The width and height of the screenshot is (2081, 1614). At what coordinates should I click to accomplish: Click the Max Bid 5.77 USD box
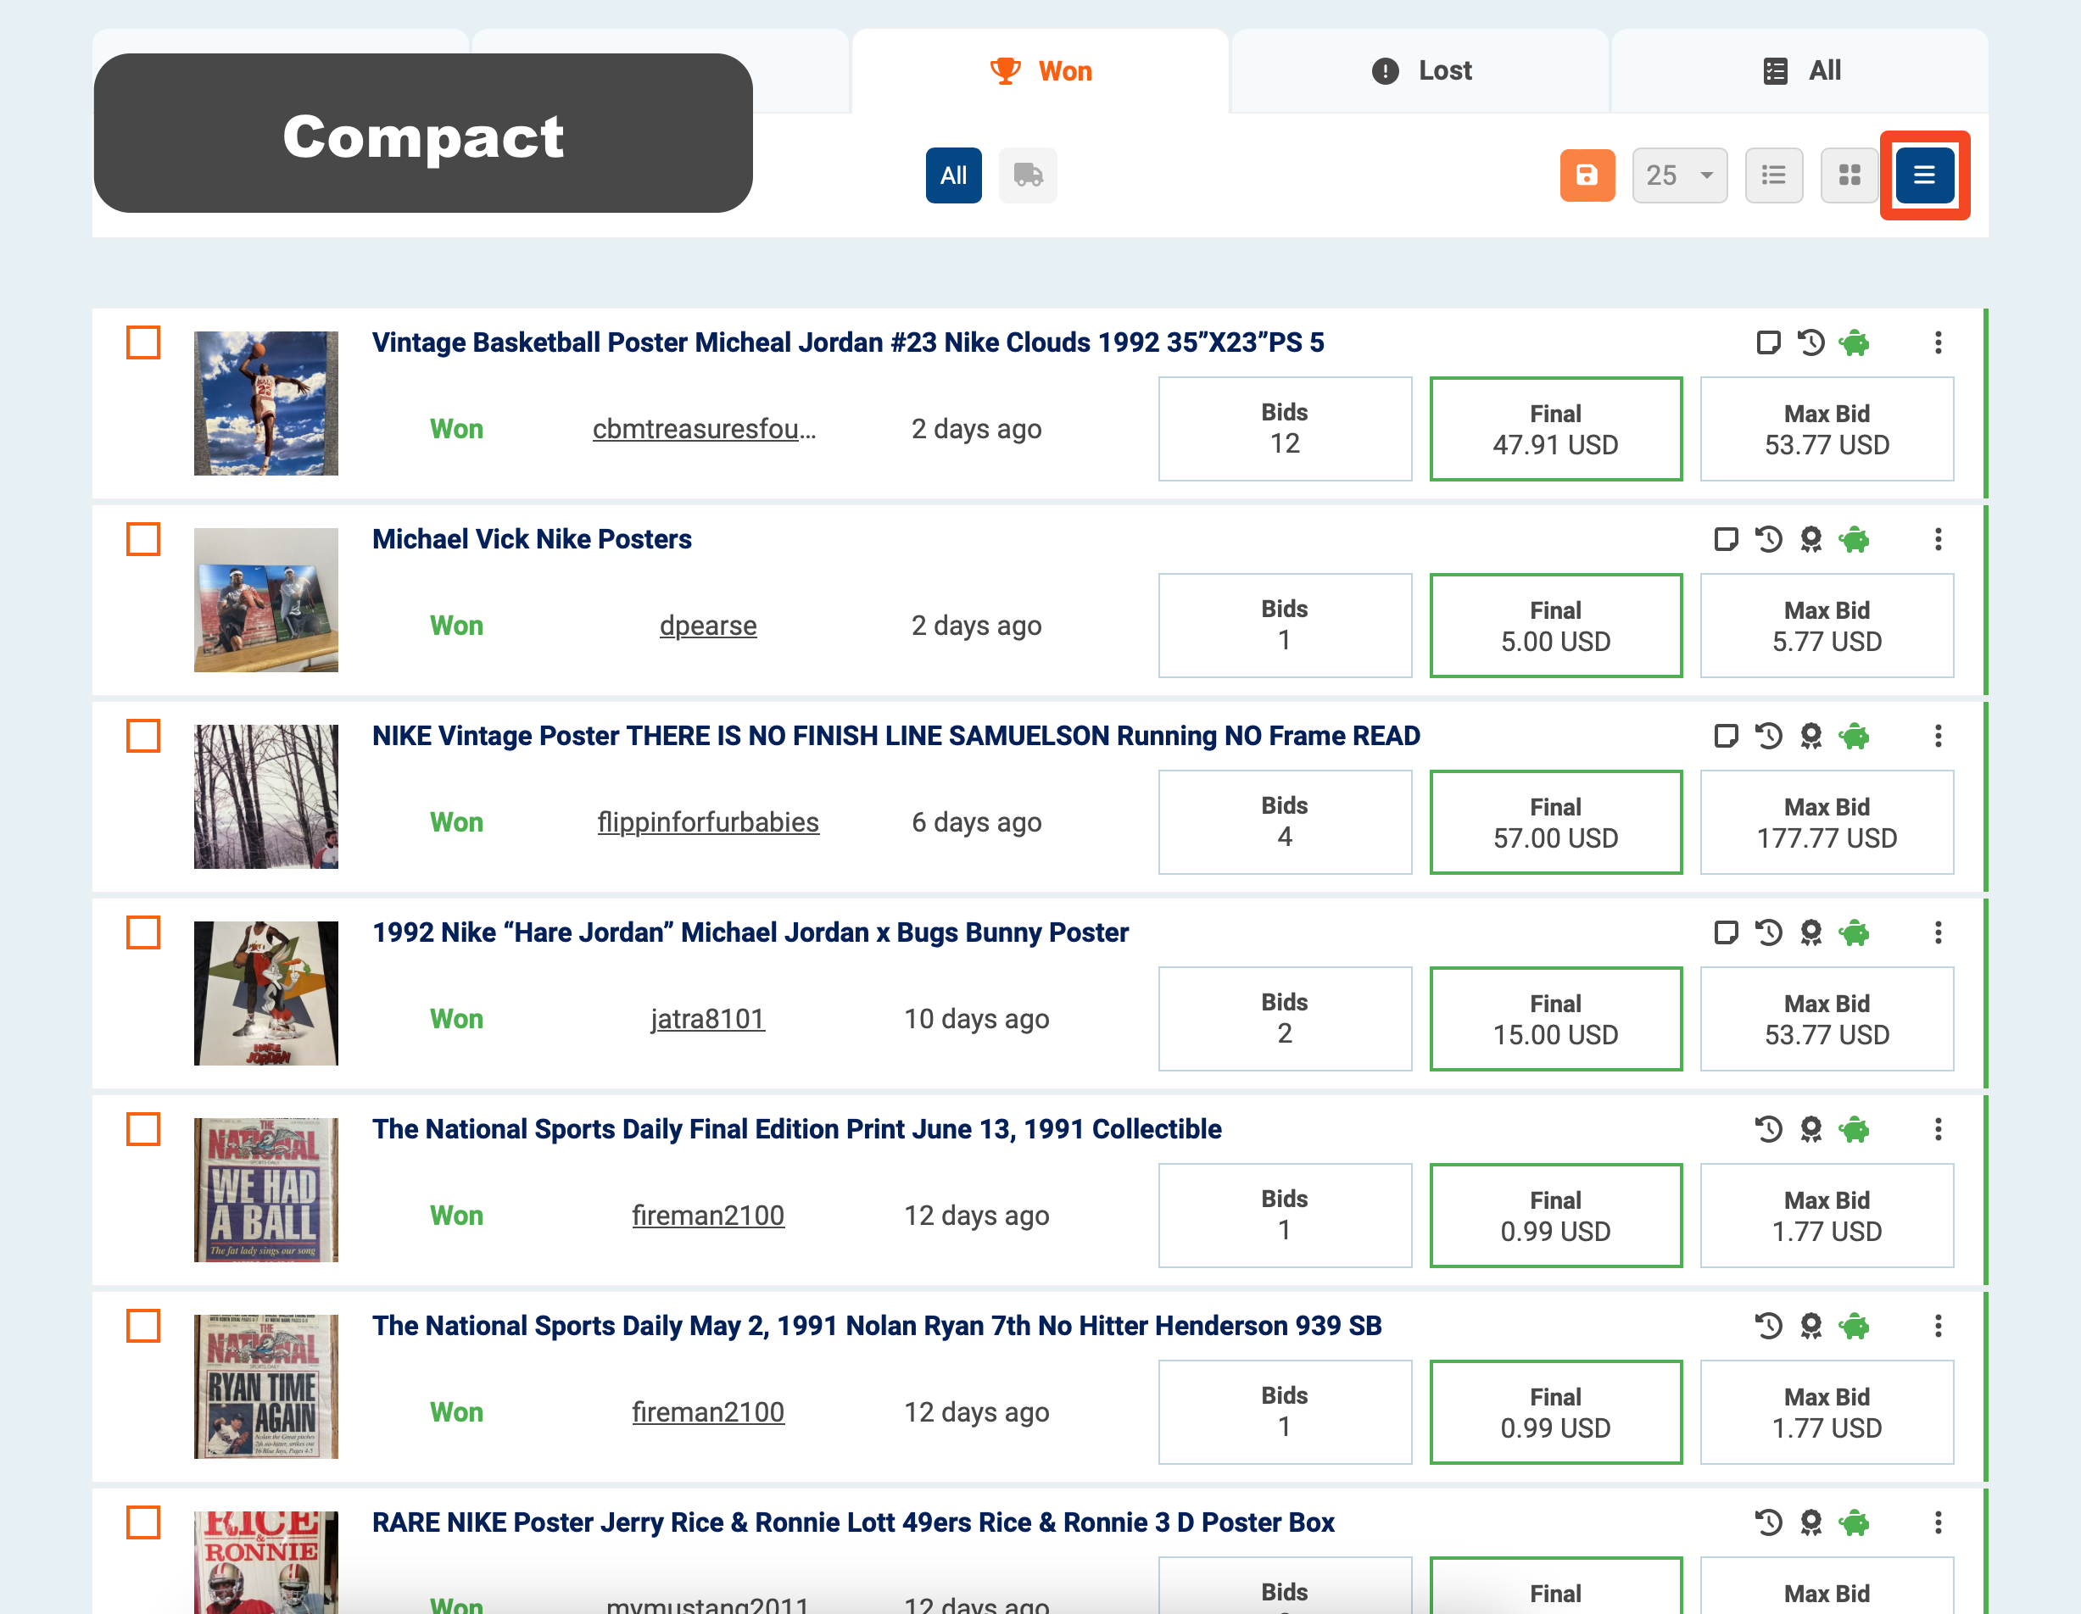point(1827,626)
